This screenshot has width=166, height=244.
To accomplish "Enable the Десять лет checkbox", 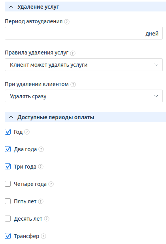I will [8, 219].
